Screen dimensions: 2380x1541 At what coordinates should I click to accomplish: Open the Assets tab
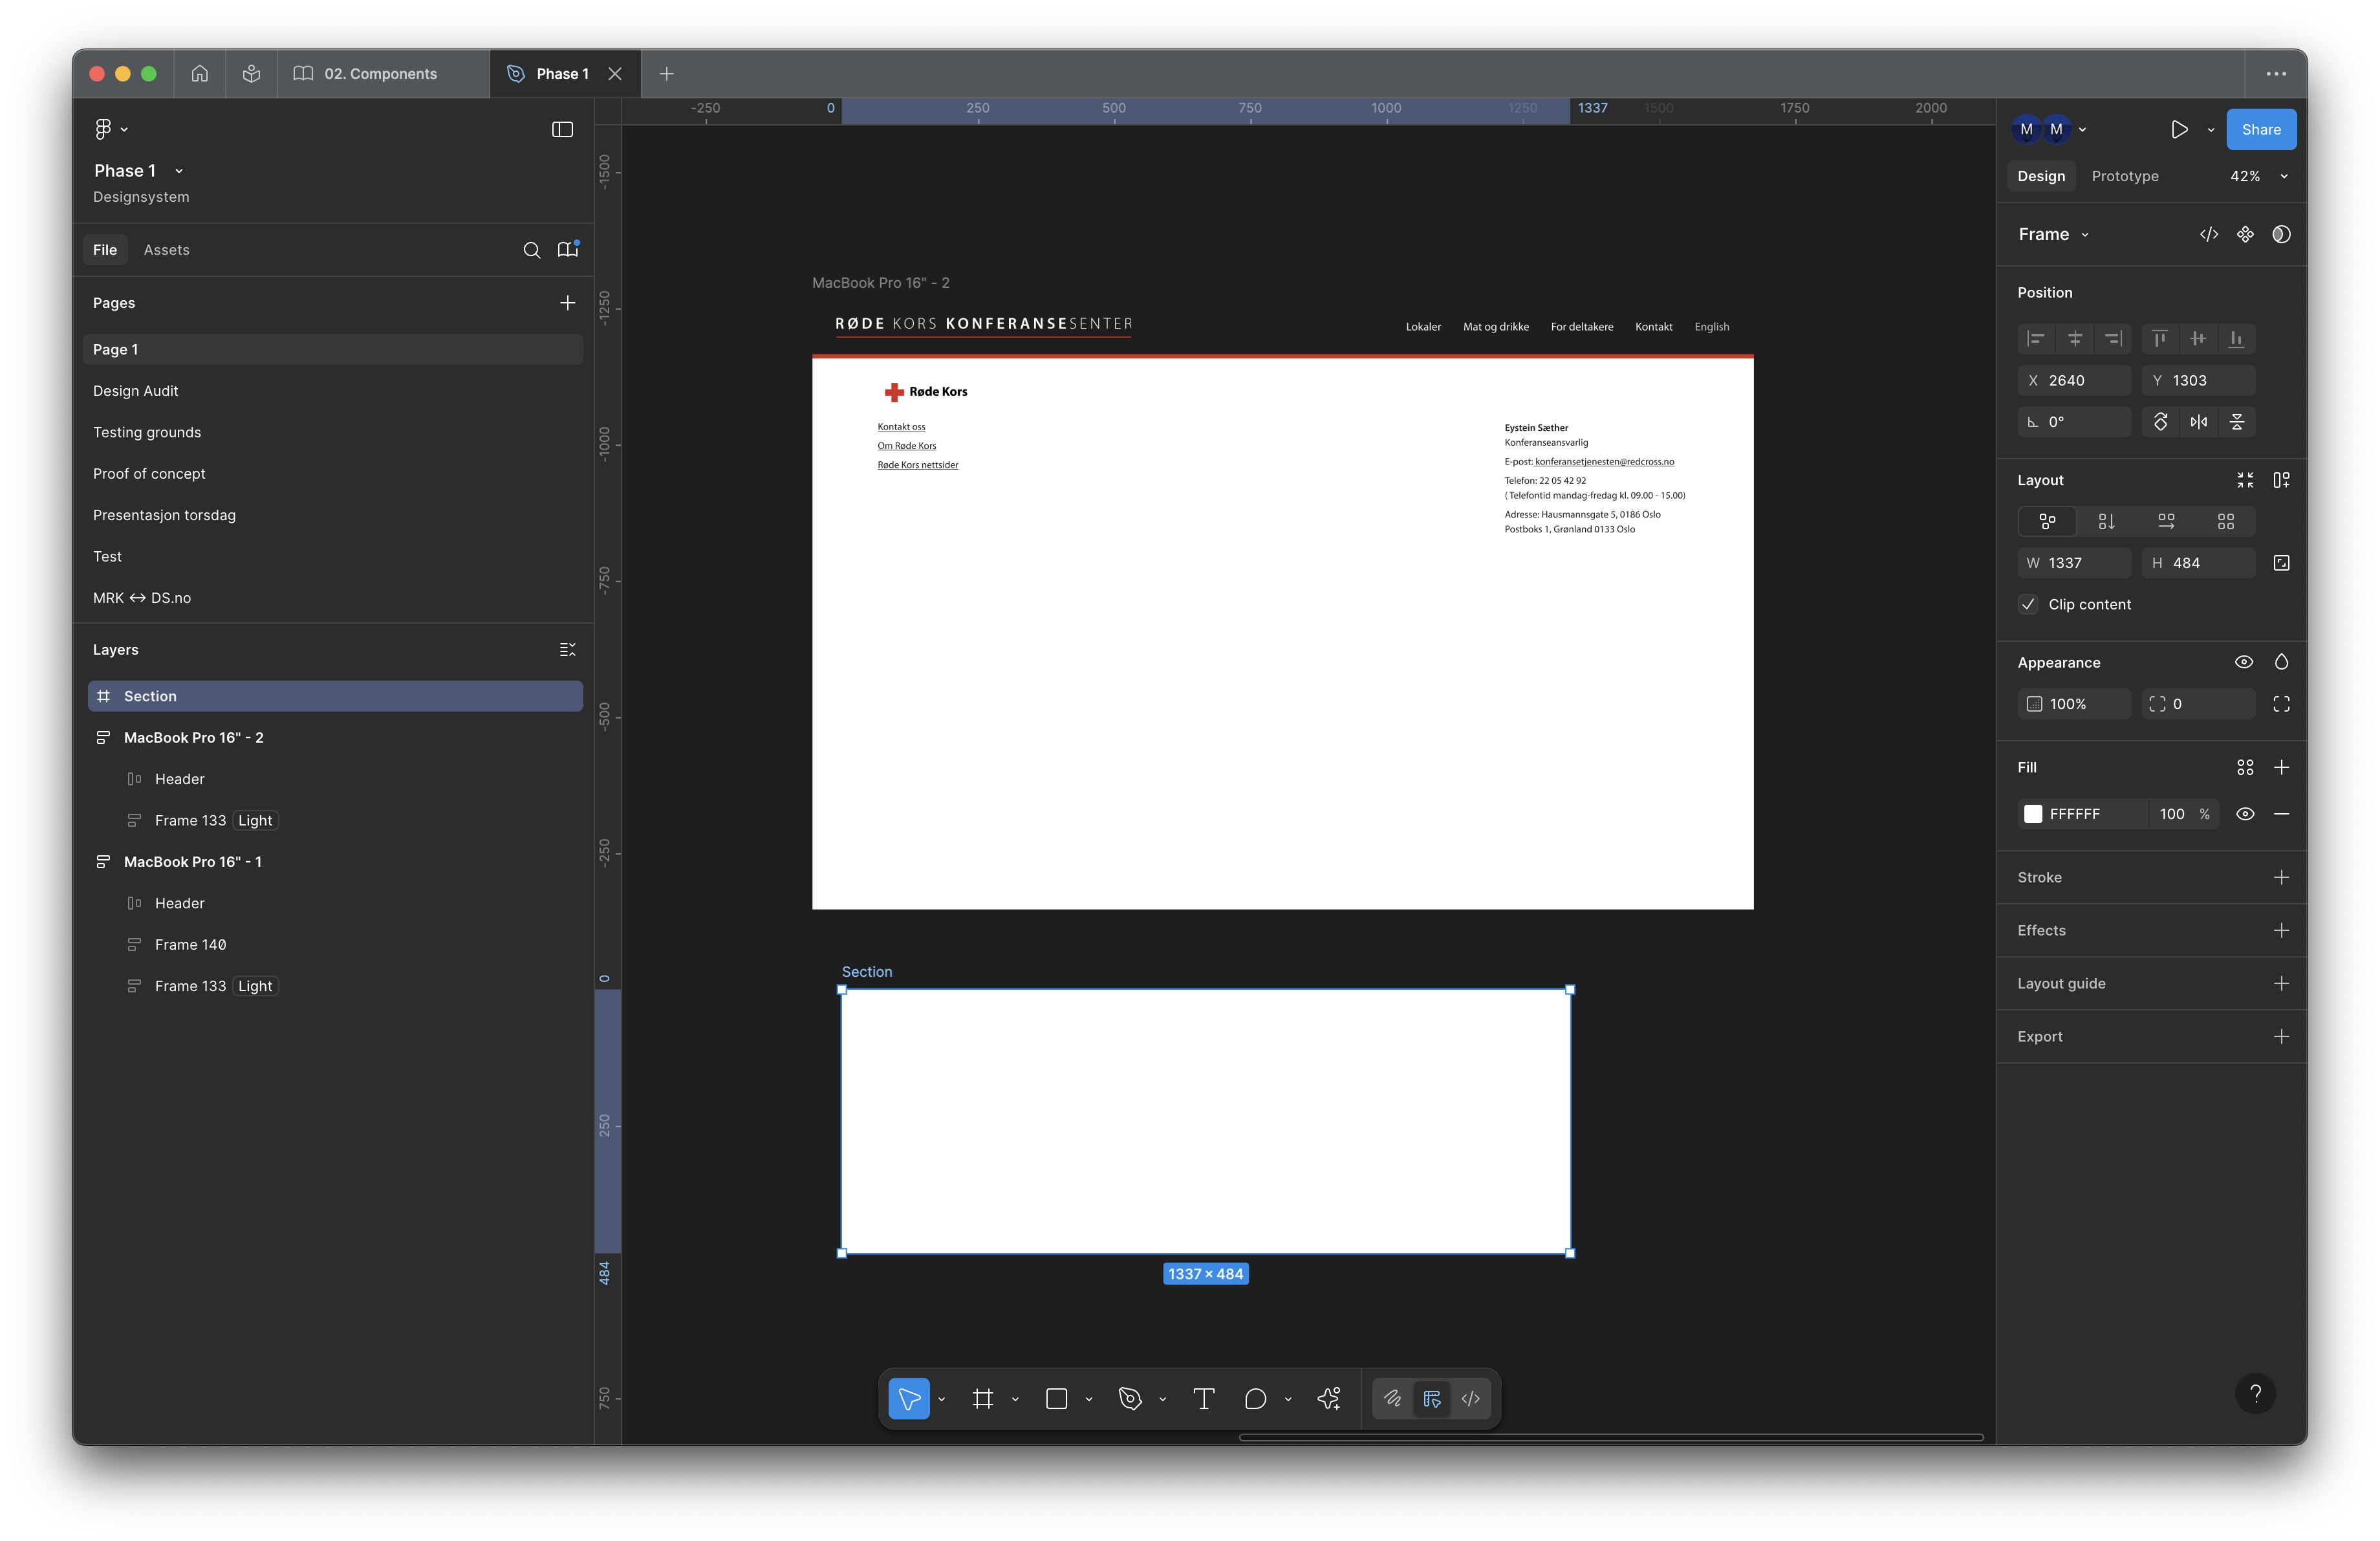point(166,250)
